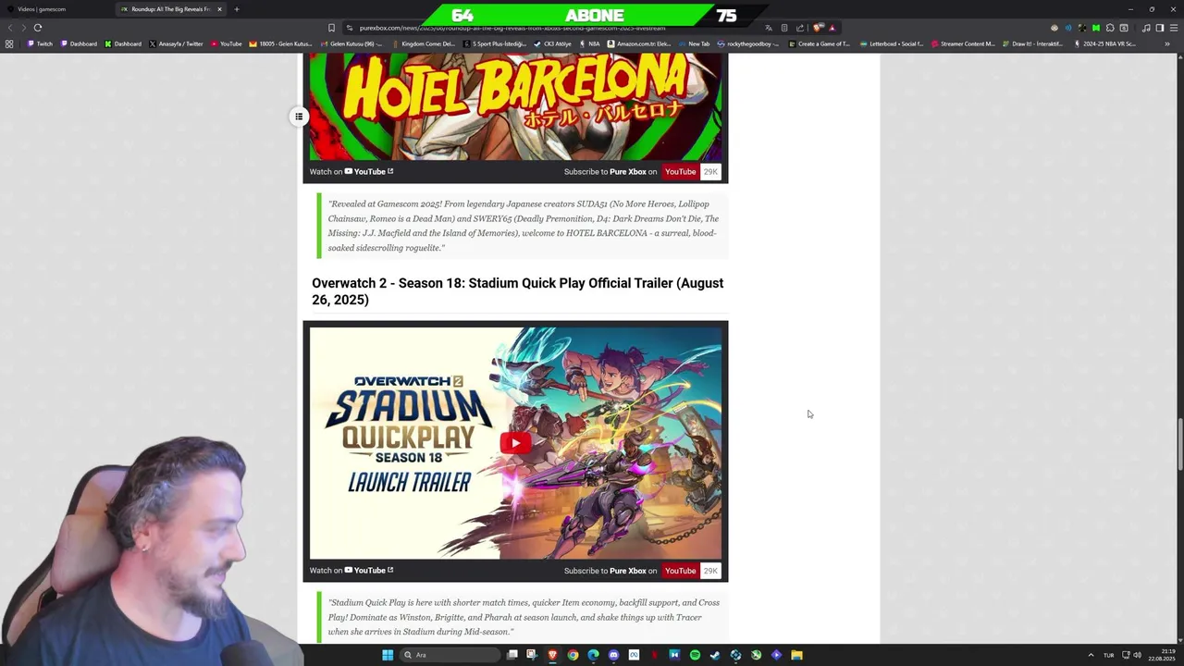Open File Explorer folder taskbar icon
Image resolution: width=1184 pixels, height=666 pixels.
(x=796, y=655)
